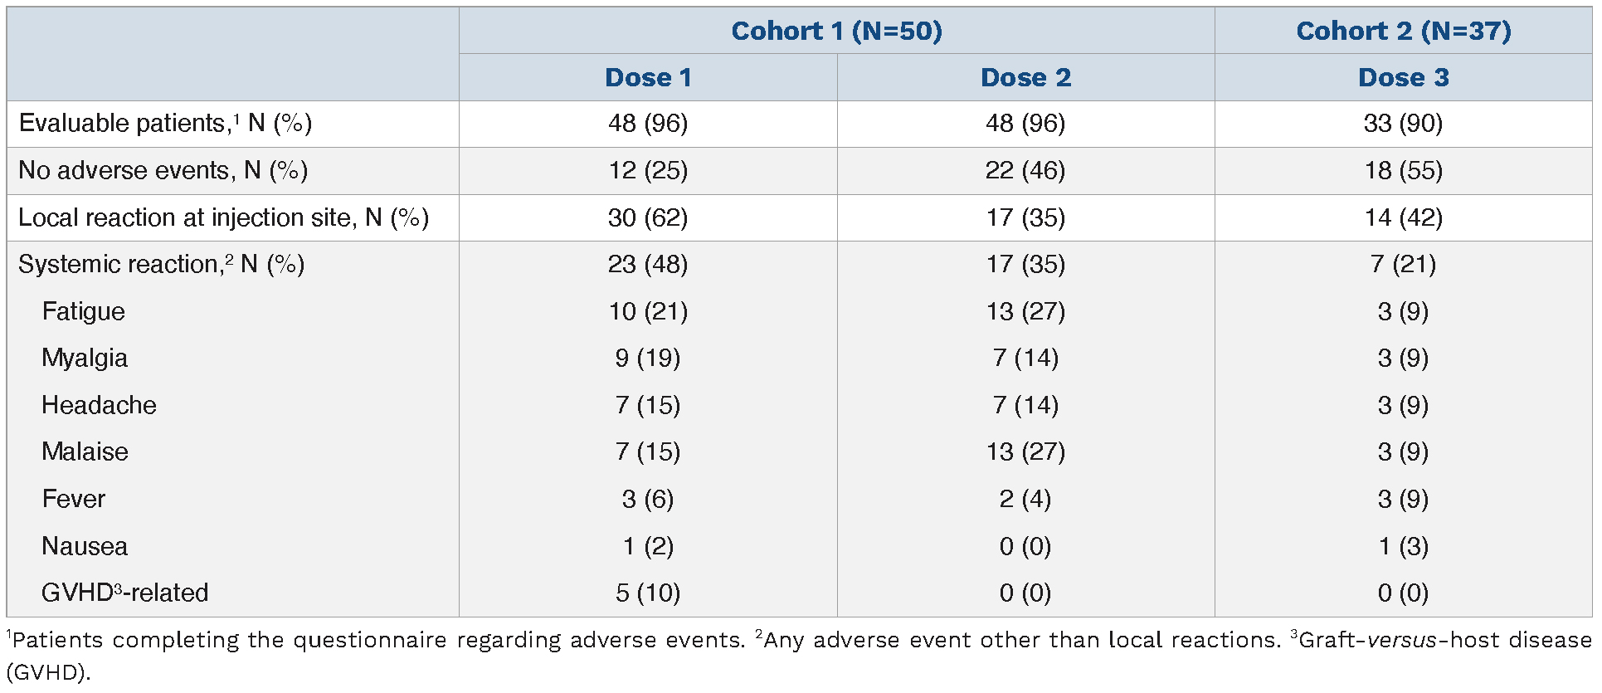Click the Headache row label
1602x693 pixels.
(x=99, y=405)
